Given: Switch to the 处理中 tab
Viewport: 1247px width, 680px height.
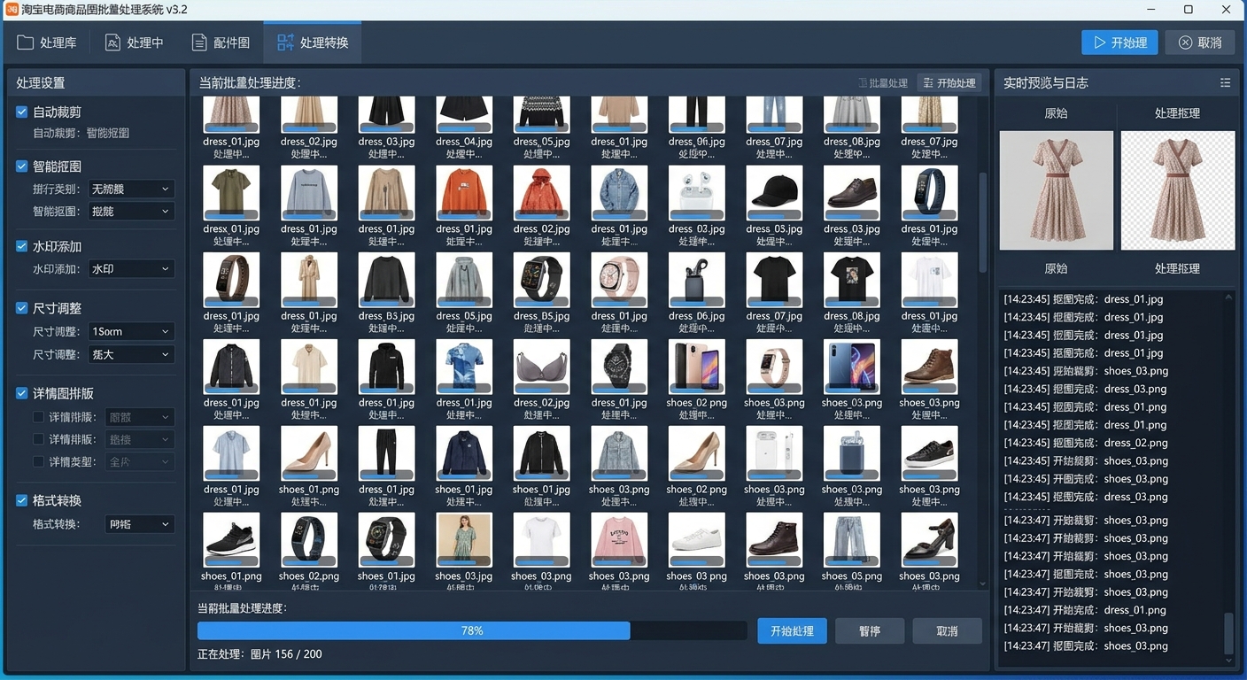Looking at the screenshot, I should click(x=134, y=42).
